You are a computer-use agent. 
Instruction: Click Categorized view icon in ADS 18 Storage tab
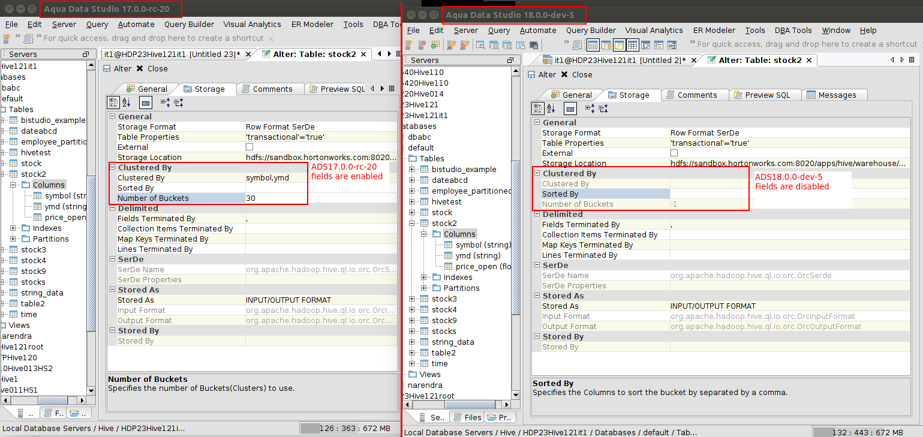click(539, 109)
